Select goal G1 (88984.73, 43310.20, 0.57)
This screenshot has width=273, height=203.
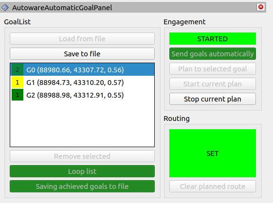coord(82,82)
